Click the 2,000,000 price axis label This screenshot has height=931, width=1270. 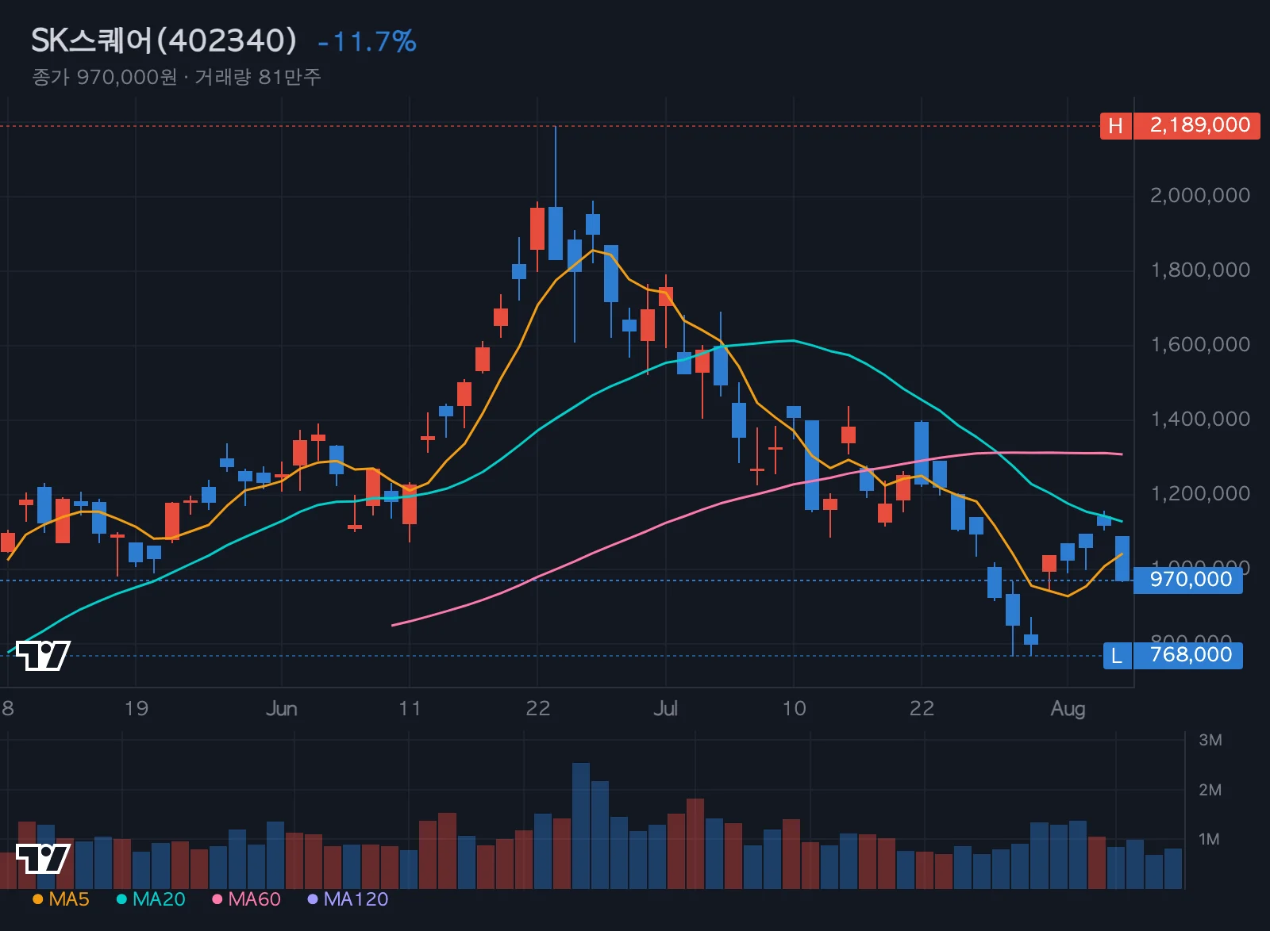(x=1200, y=195)
